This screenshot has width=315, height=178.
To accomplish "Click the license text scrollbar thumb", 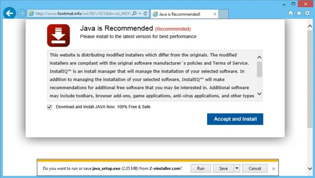I will [x=259, y=69].
